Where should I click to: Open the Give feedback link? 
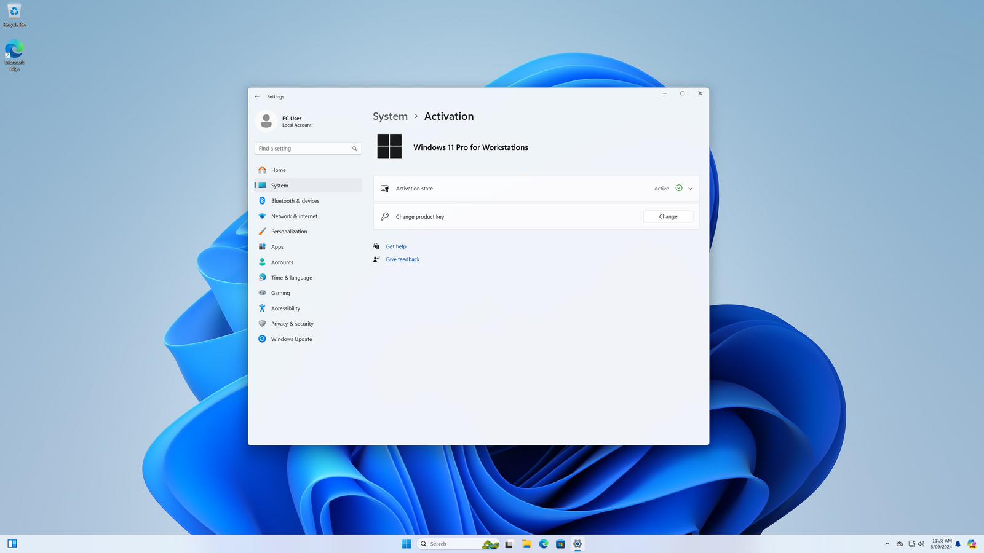(x=403, y=259)
